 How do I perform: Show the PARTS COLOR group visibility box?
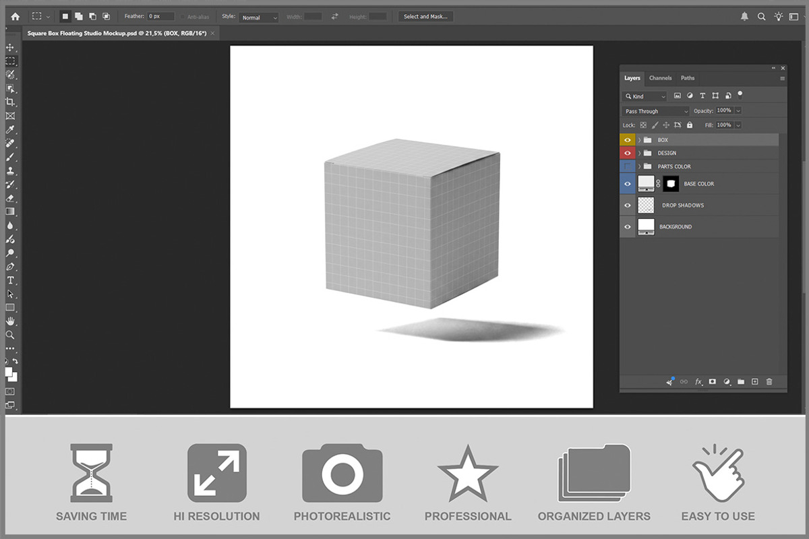(628, 166)
